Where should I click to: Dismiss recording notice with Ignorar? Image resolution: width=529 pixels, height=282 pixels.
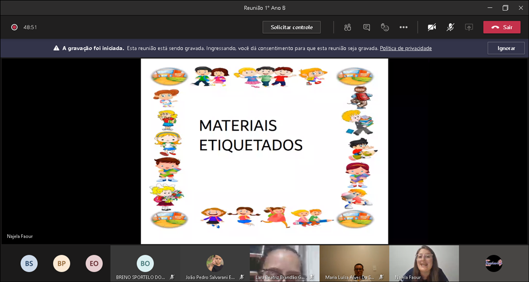pyautogui.click(x=506, y=48)
